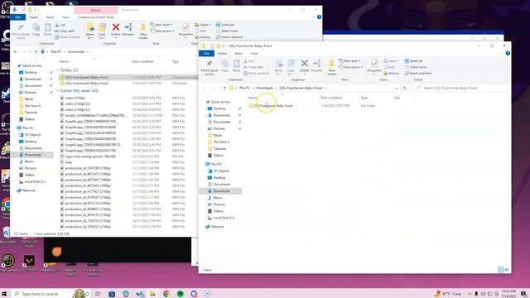Screen dimensions: 530x298
Task: Click History in front window ribbon
Action: [x=392, y=73]
